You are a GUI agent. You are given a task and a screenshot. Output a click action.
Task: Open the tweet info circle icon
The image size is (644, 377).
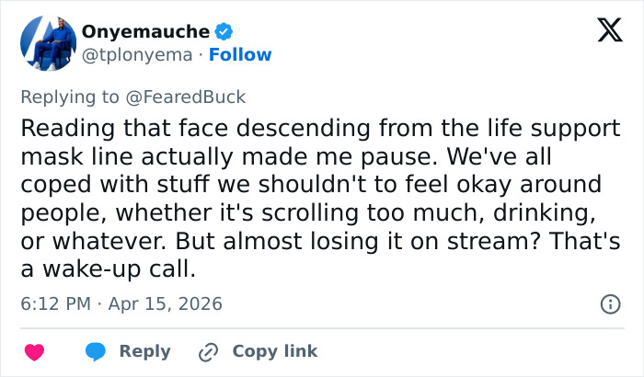click(x=609, y=303)
